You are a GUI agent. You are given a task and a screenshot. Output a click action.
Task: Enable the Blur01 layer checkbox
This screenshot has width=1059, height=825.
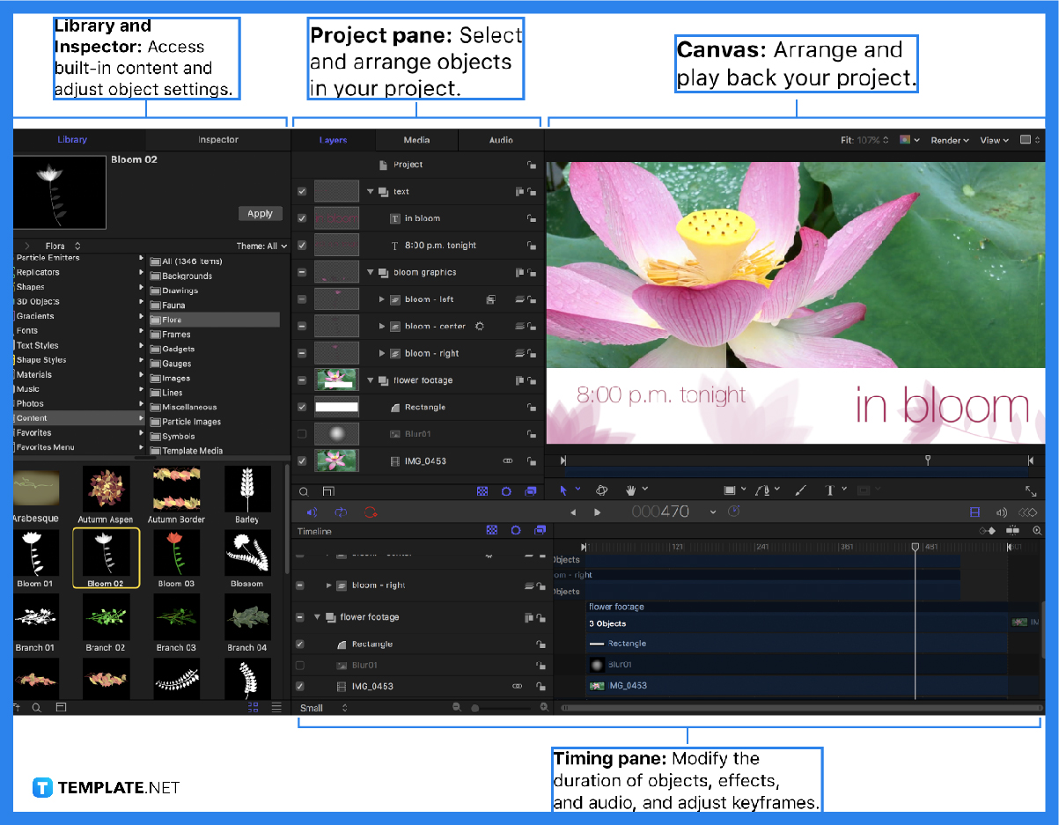pyautogui.click(x=302, y=433)
